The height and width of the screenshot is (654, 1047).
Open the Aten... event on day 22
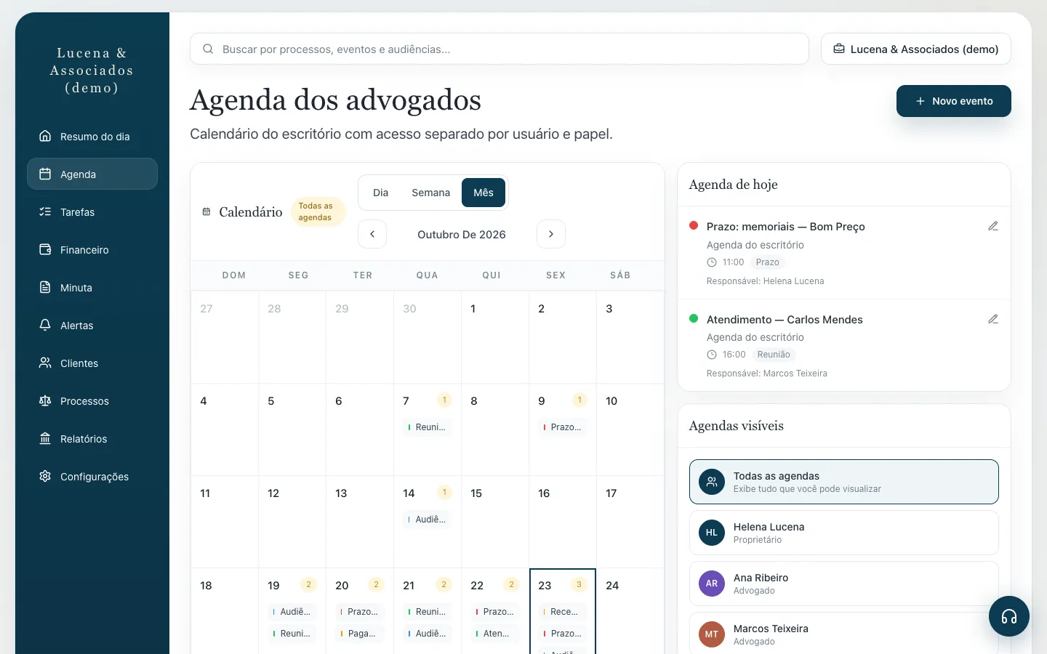(495, 634)
